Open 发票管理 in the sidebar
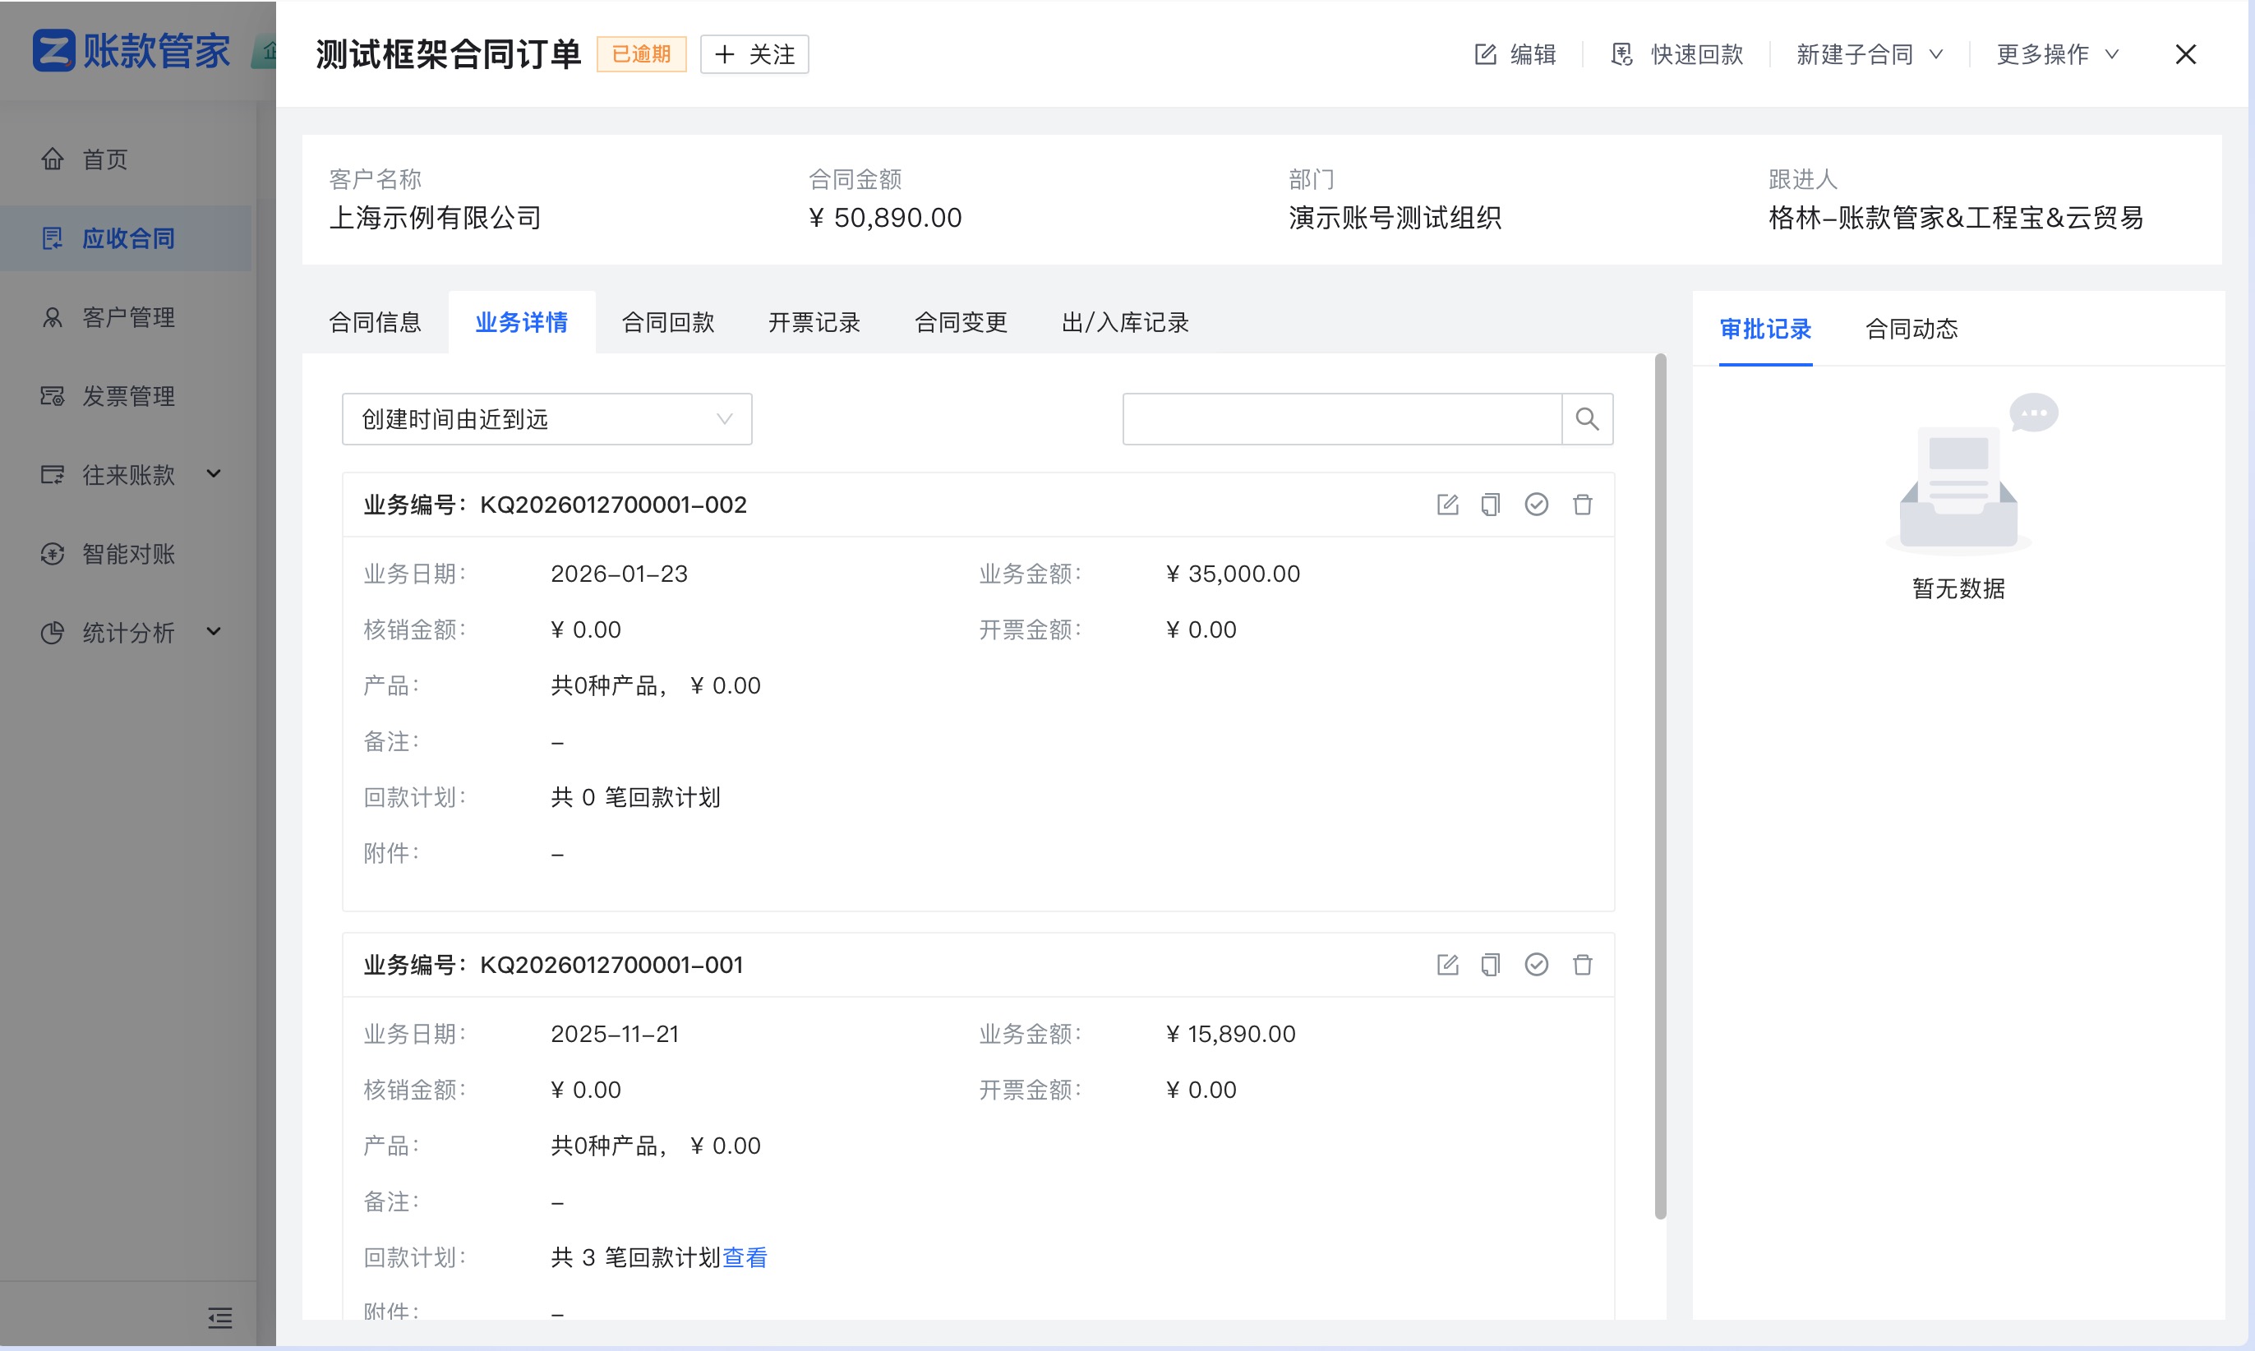The image size is (2255, 1351). click(127, 396)
